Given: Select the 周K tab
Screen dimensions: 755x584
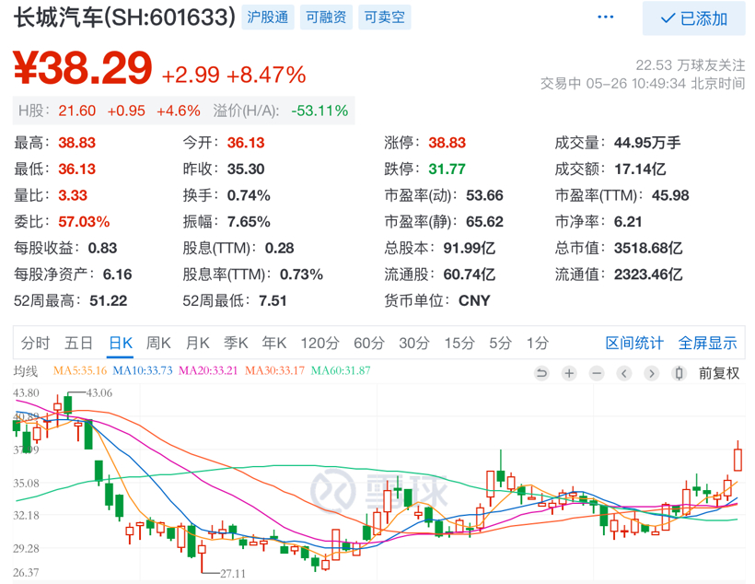Looking at the screenshot, I should tap(158, 343).
